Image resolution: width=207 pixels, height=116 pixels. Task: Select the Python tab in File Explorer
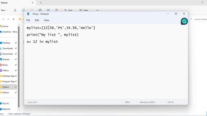click(18, 3)
